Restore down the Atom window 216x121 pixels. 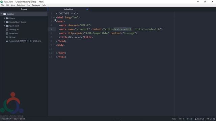205,2
